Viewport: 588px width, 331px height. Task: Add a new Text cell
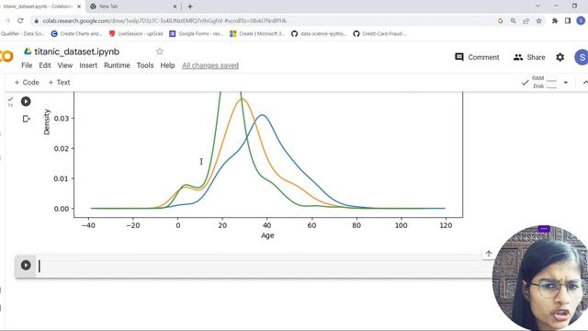pyautogui.click(x=59, y=82)
